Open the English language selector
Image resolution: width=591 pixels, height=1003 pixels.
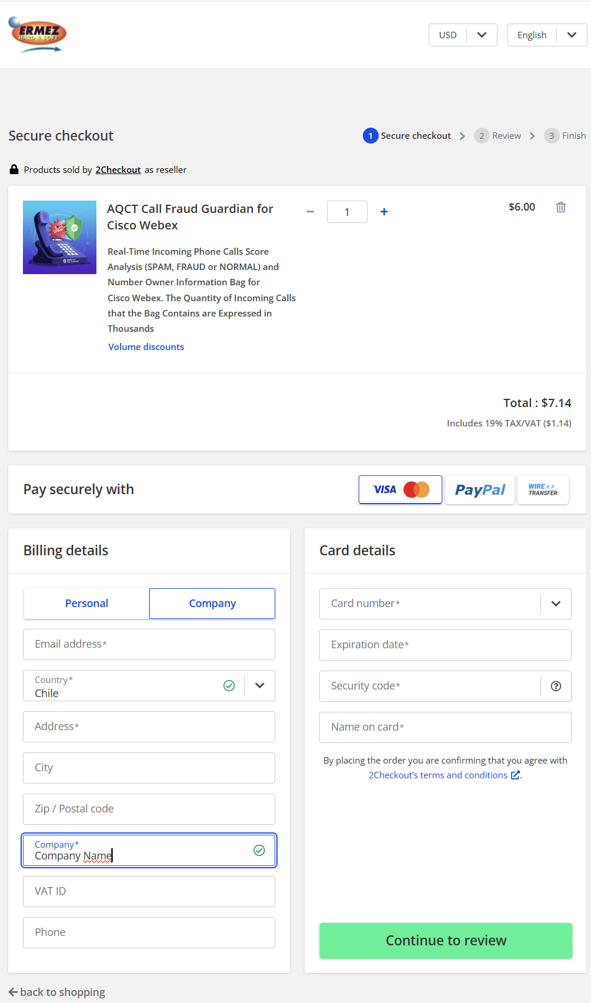547,35
